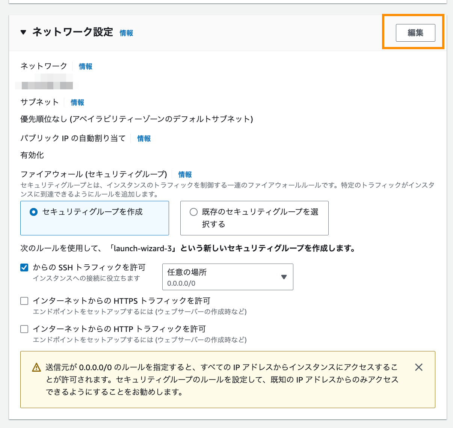Click the 編集 button
Image resolution: width=453 pixels, height=428 pixels.
tap(415, 33)
